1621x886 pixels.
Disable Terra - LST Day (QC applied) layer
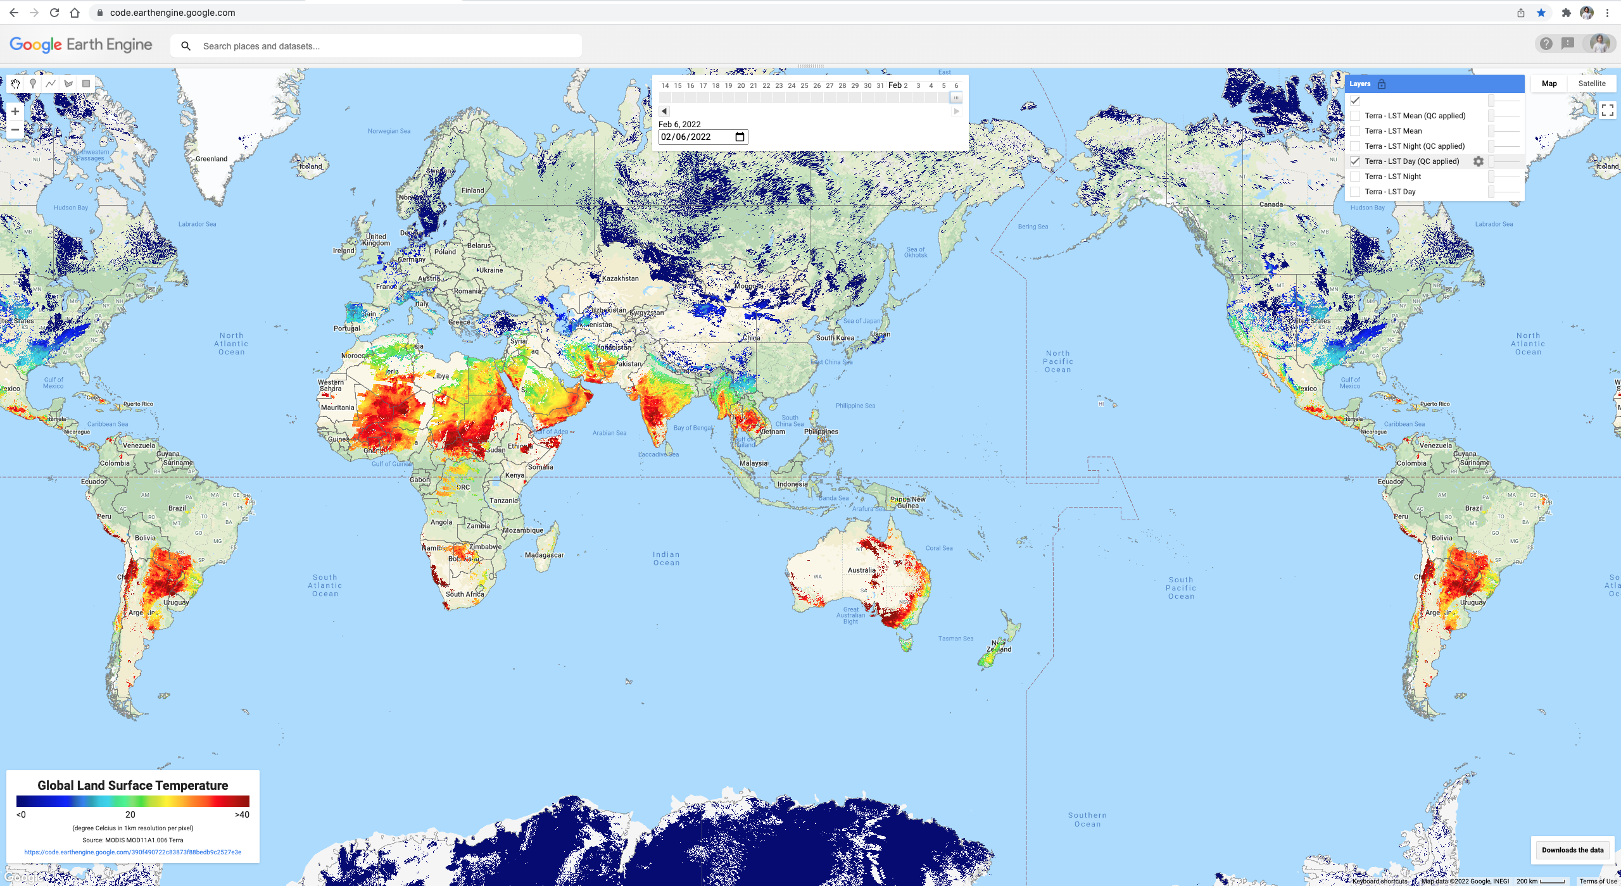[1355, 161]
